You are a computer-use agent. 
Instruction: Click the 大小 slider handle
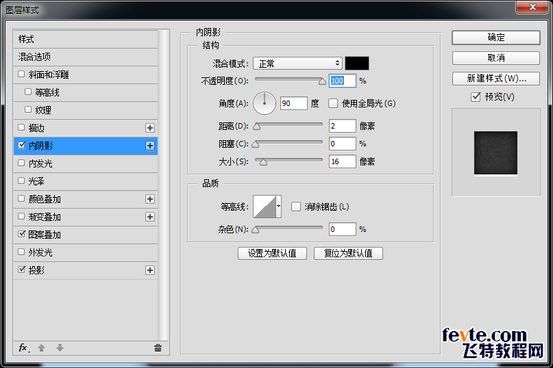[263, 162]
